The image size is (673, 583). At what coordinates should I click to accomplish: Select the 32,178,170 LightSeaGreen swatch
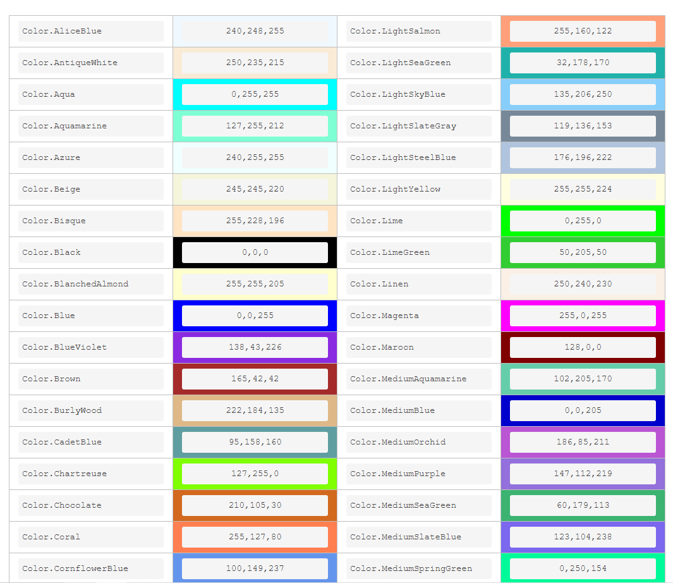tap(583, 63)
